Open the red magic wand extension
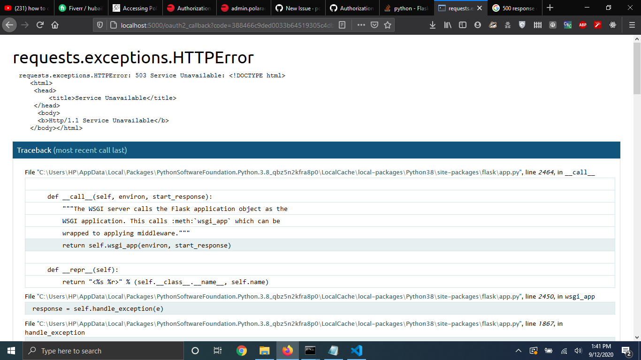Image resolution: width=641 pixels, height=360 pixels. 598,25
